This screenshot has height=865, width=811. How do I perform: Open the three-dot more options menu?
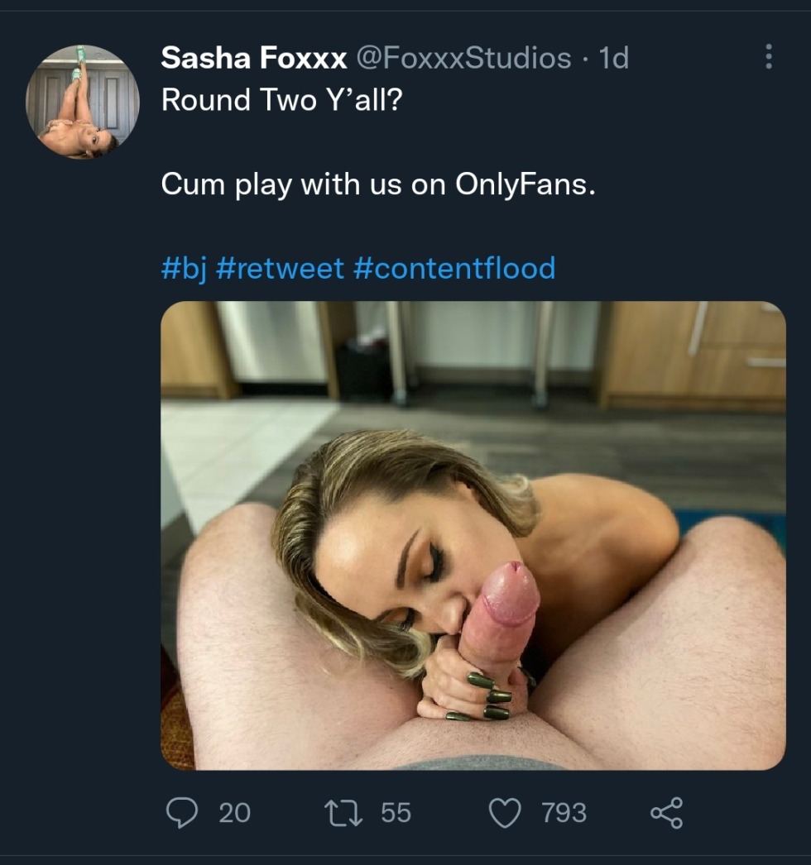click(770, 56)
